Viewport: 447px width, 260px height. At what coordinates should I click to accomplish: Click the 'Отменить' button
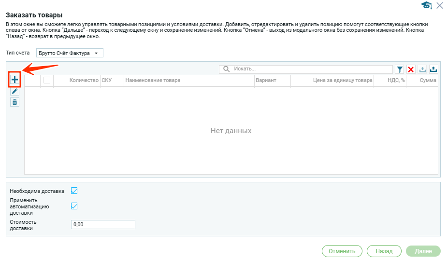pos(342,251)
